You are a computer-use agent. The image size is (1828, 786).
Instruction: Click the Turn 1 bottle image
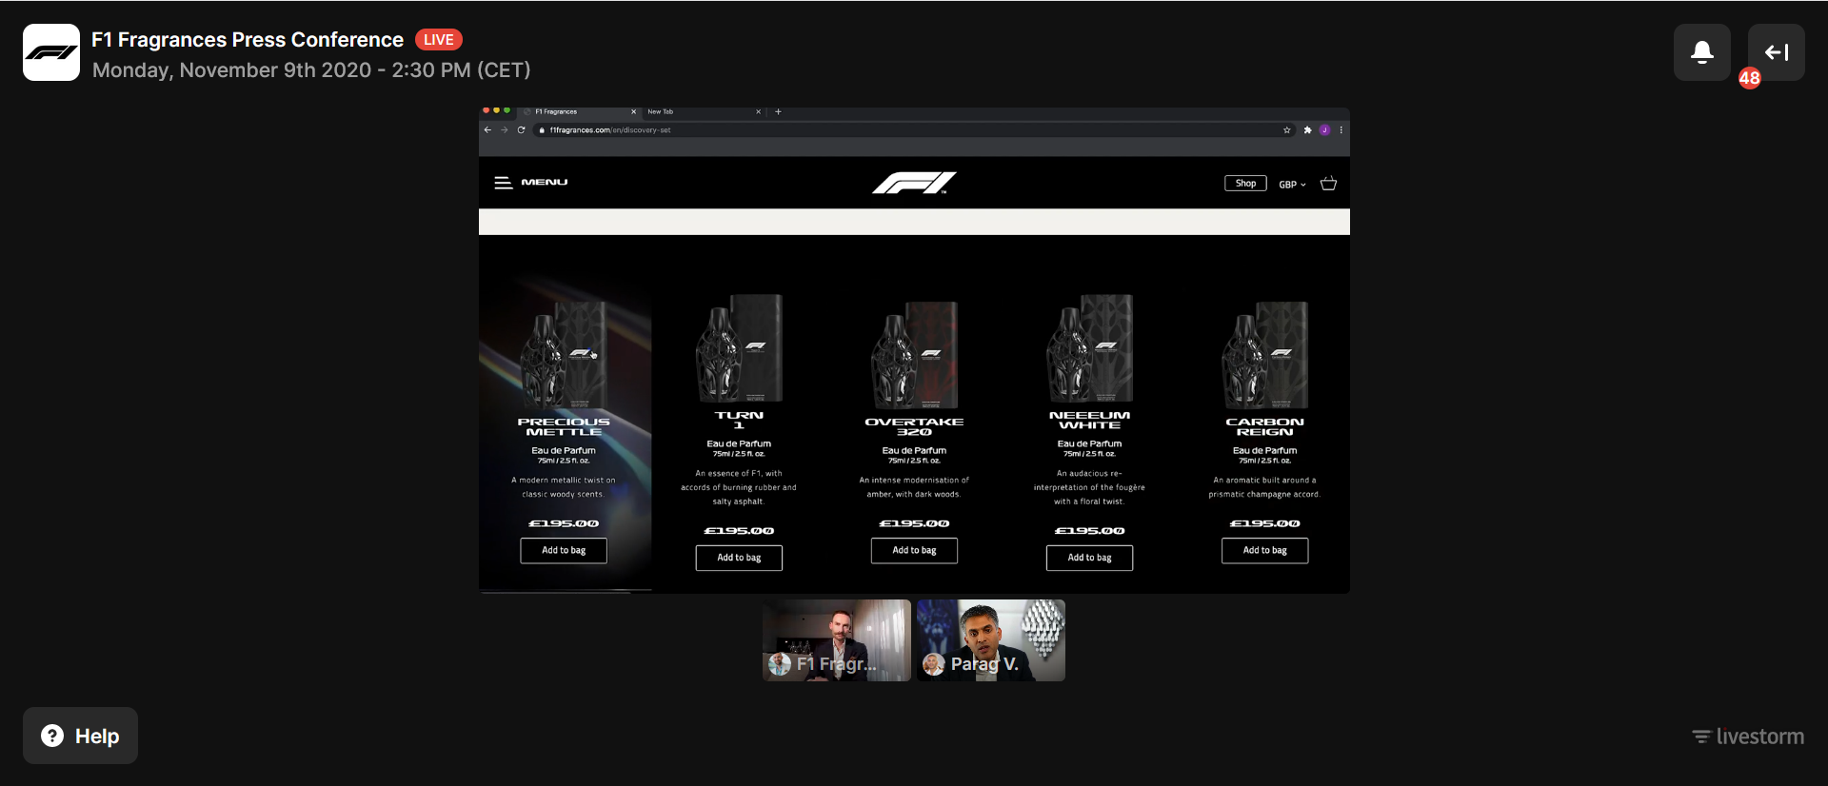pyautogui.click(x=739, y=348)
